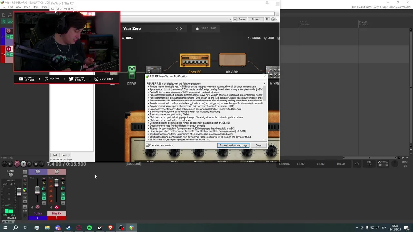The width and height of the screenshot is (413, 232).
Task: Select the OR V-30s cabinet
Action: [232, 61]
